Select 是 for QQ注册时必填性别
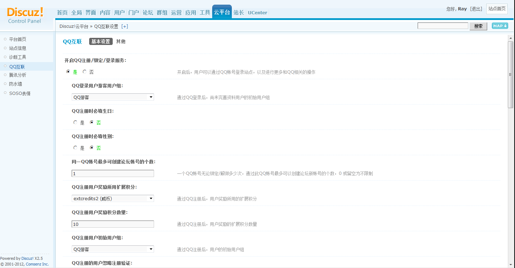Viewport: 515px width, 268px height. click(75, 148)
